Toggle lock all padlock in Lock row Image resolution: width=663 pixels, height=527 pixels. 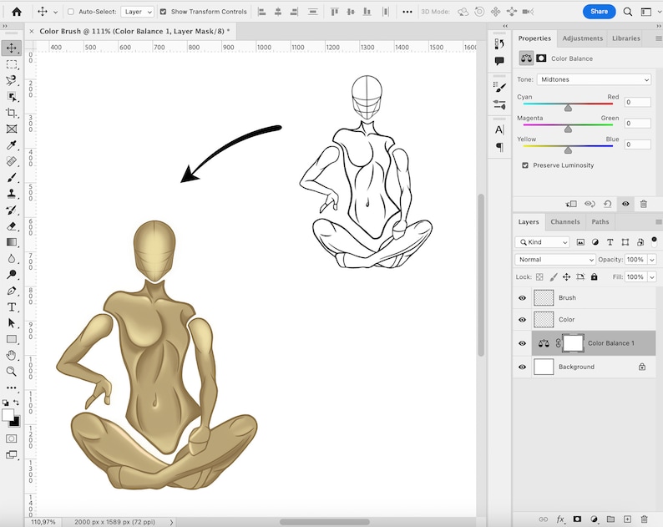594,277
